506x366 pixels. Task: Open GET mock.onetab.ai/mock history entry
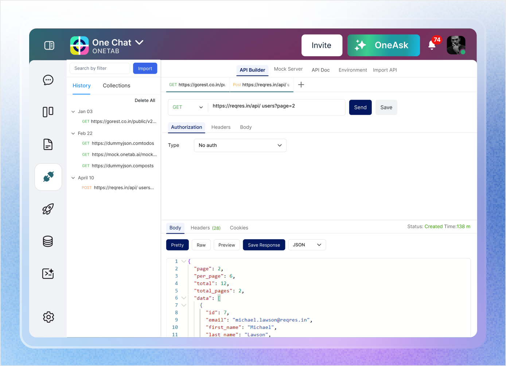coord(120,155)
